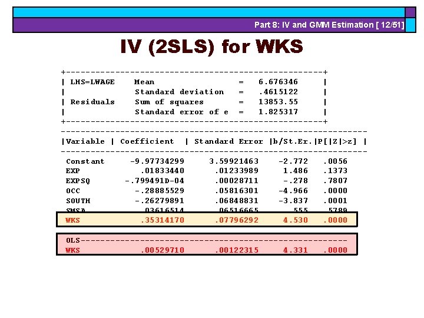The image size is (424, 318).
Task: Click the OLS WKS z-ratio 4.331
Action: point(296,250)
